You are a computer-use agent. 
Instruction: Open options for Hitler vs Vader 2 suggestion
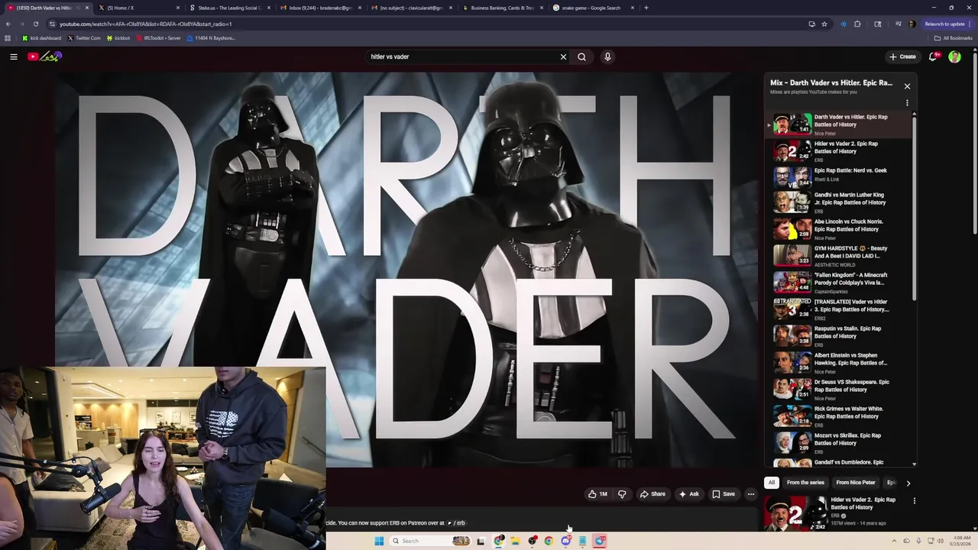point(915,501)
